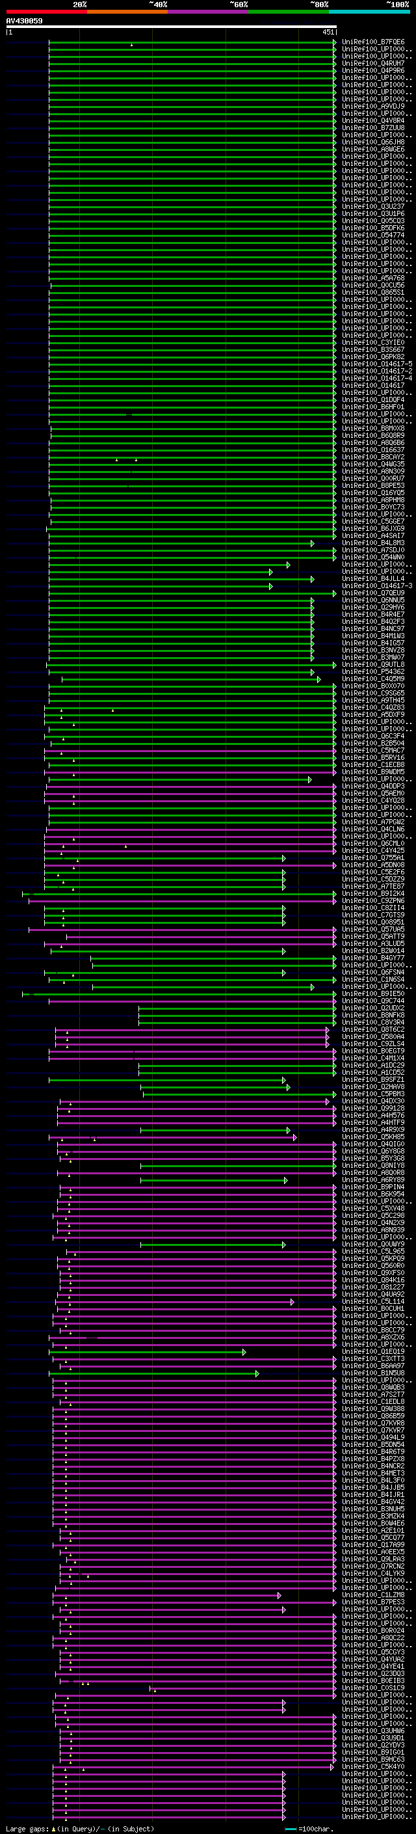The image size is (416, 1834).
Task: Select the UniRef100_C5GGE7 label
Action: click(373, 521)
